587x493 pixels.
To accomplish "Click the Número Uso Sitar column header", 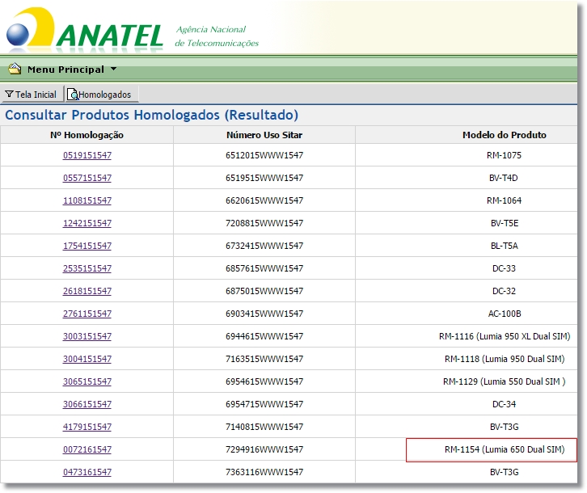I will coord(264,135).
